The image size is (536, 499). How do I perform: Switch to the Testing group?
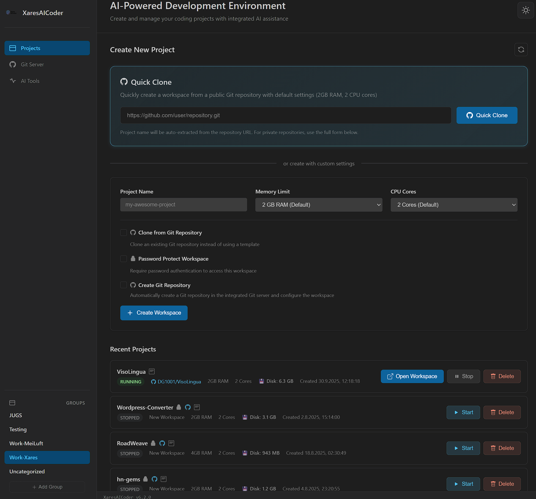pyautogui.click(x=18, y=429)
